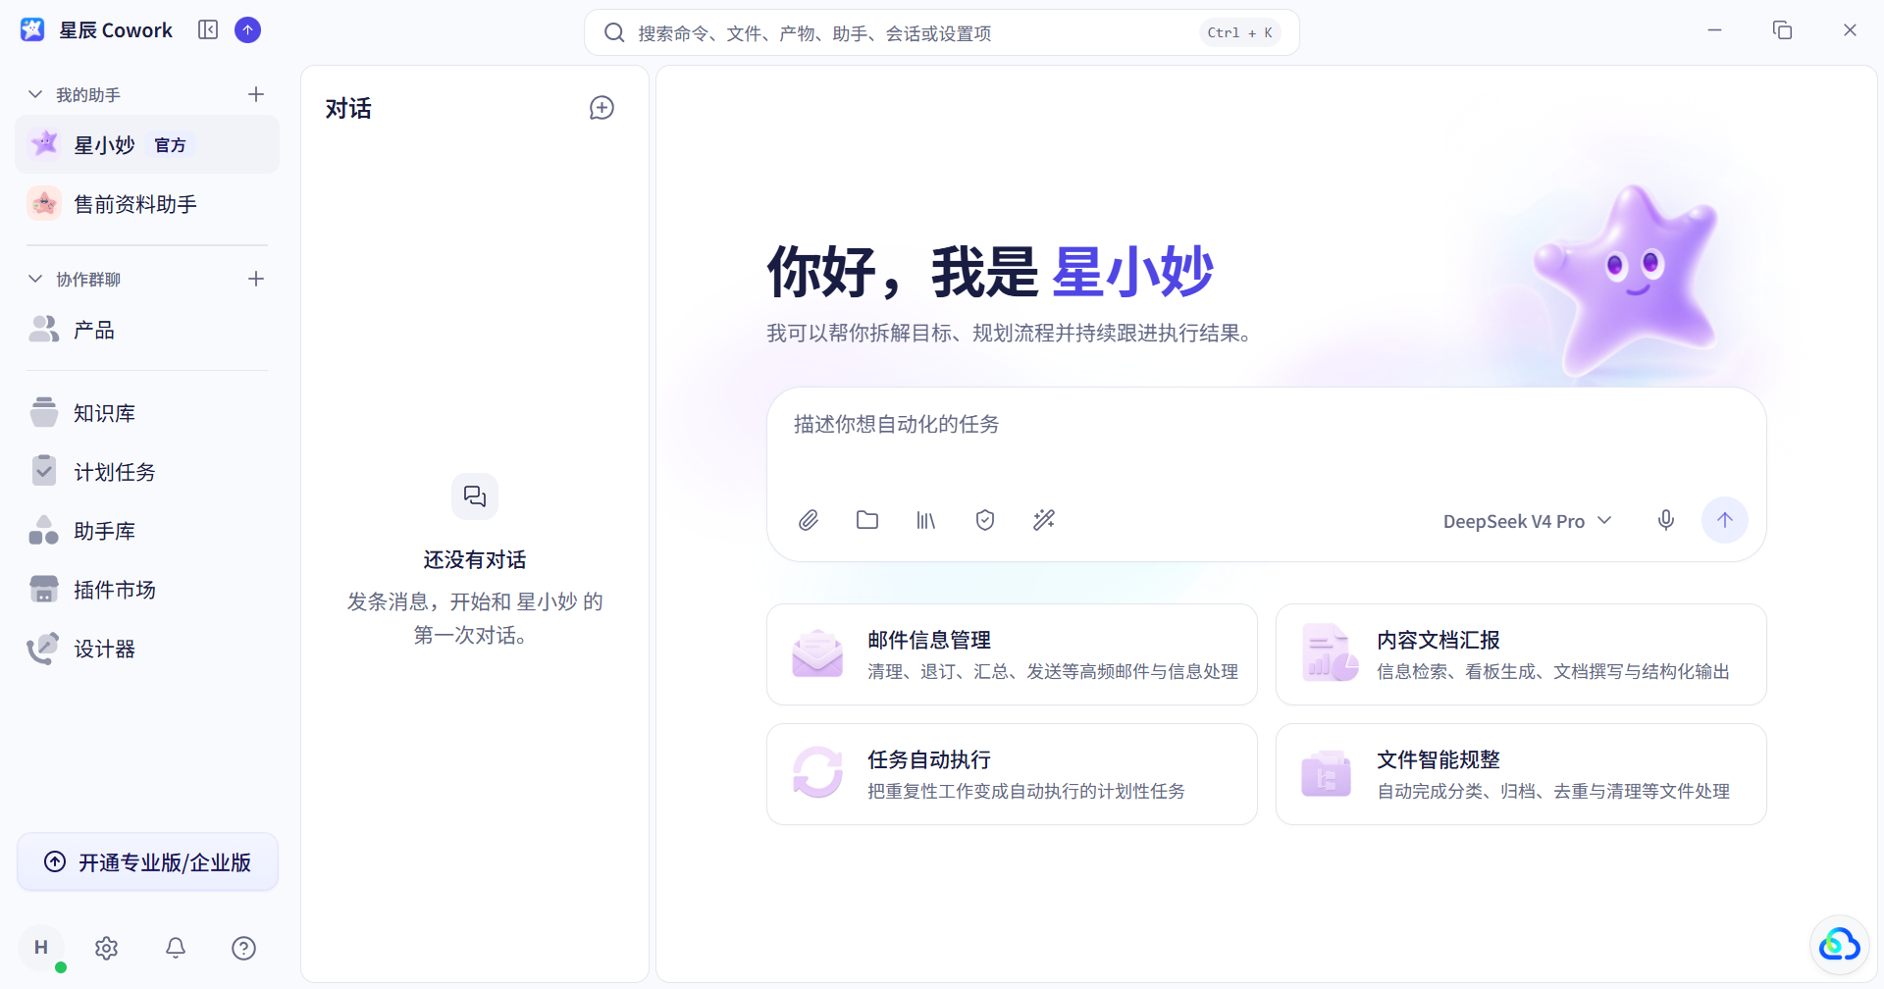
Task: Choose the 邮件信息管理 card
Action: 1012,654
